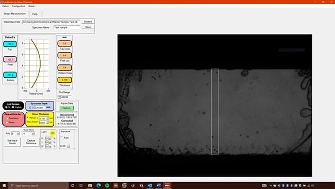Open Outlook from the taskbar
This screenshot has width=335, height=189.
[150, 185]
